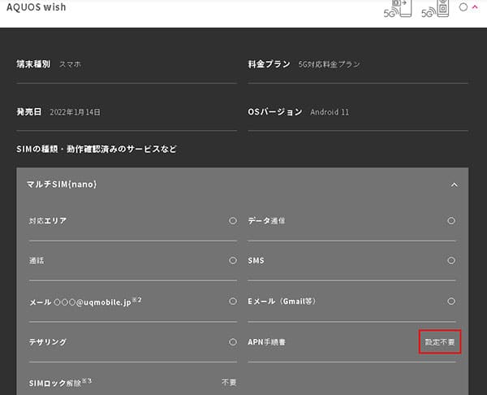Click the データ通信 double-circle status icon

point(451,220)
